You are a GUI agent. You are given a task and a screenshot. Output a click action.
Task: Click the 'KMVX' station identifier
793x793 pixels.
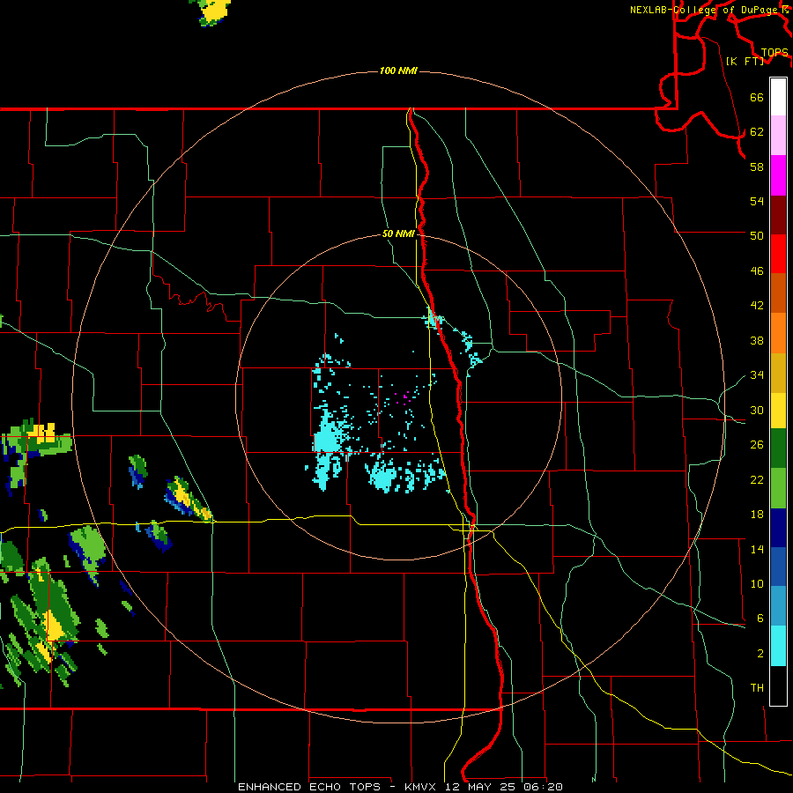[x=422, y=787]
